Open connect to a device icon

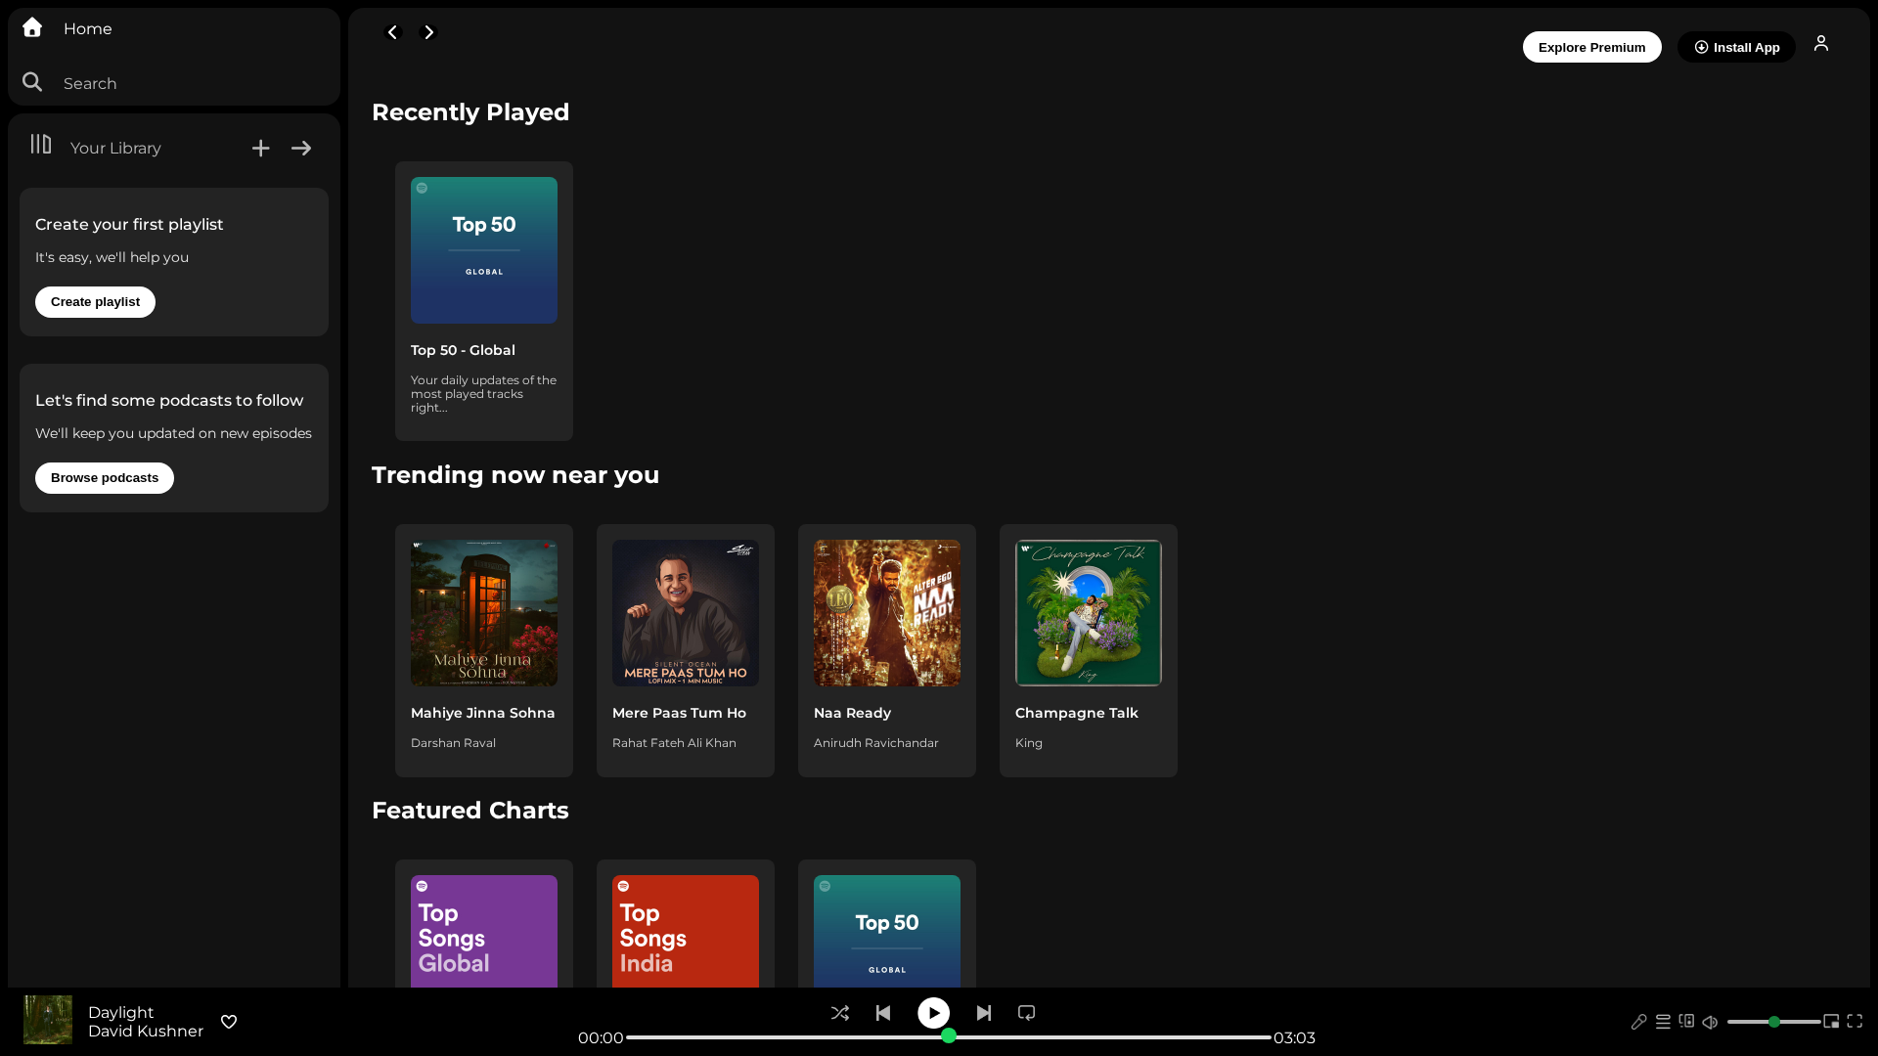coord(1686,1021)
